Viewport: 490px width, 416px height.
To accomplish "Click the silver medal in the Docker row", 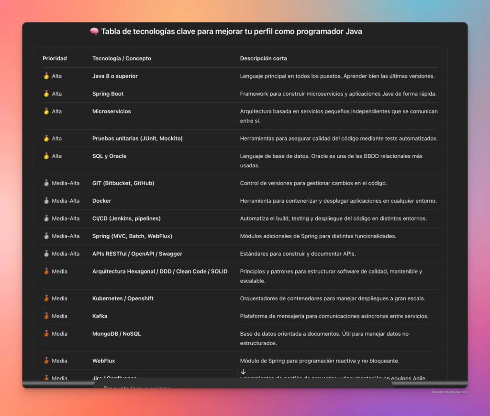I will [x=46, y=200].
